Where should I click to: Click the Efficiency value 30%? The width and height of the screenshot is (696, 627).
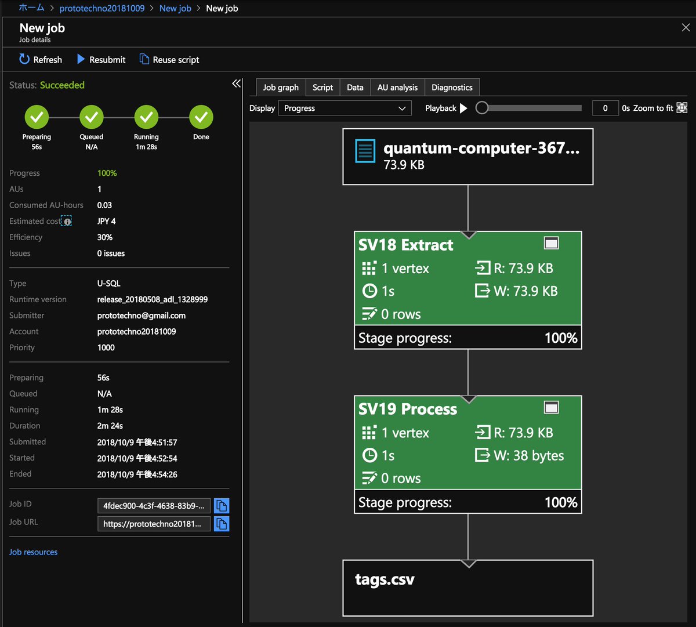(105, 237)
